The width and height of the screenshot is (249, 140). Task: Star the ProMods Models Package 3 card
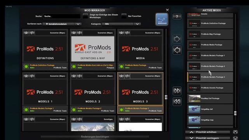[121, 76]
